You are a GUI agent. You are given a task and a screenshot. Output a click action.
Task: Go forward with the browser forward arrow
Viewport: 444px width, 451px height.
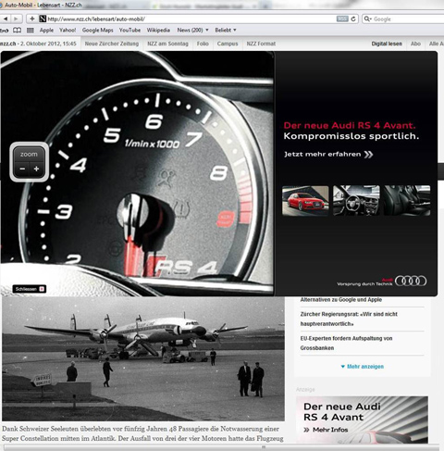click(16, 19)
